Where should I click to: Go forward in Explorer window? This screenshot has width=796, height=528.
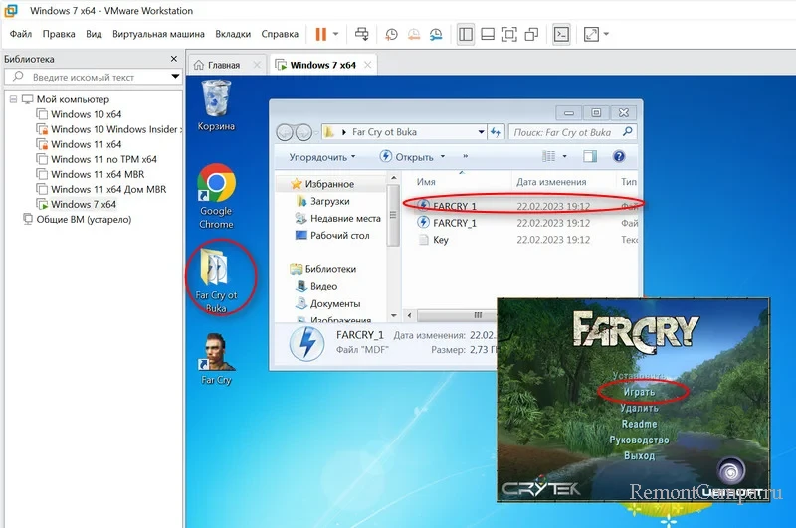coord(303,132)
